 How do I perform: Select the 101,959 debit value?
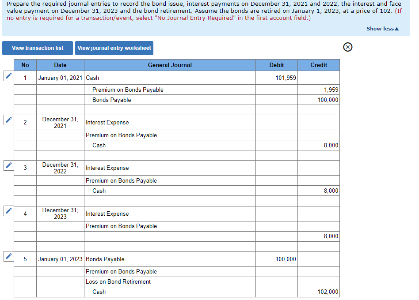[277, 78]
